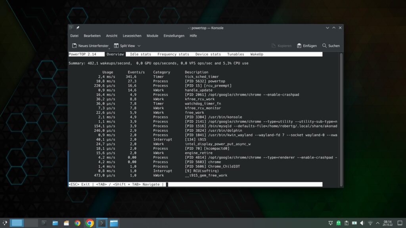Click the PowerTOP 2.14 version label
This screenshot has width=406, height=228.
coord(82,54)
